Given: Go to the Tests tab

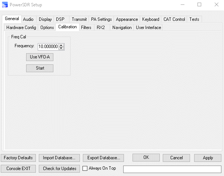Looking at the screenshot, I should tap(194, 19).
